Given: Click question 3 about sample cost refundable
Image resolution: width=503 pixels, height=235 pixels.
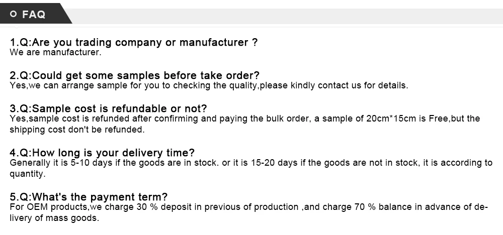Looking at the screenshot, I should [109, 108].
